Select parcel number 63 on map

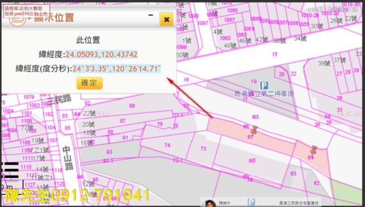pos(293,173)
